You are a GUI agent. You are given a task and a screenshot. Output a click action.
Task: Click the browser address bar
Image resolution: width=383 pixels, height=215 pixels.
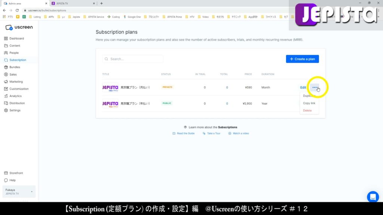tap(156, 10)
